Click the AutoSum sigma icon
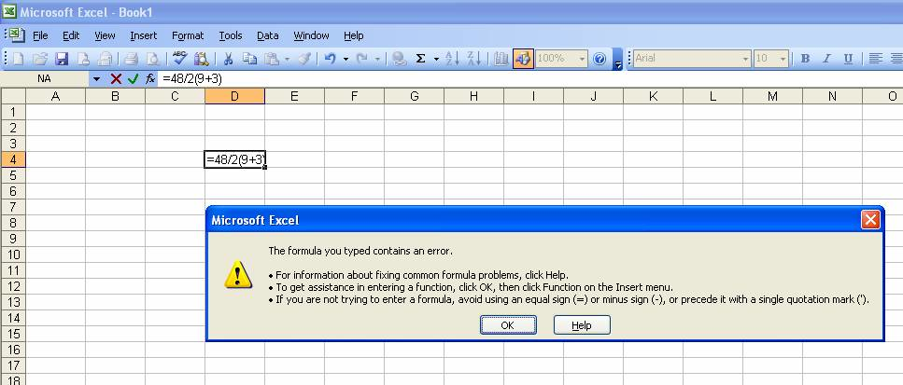 click(421, 59)
